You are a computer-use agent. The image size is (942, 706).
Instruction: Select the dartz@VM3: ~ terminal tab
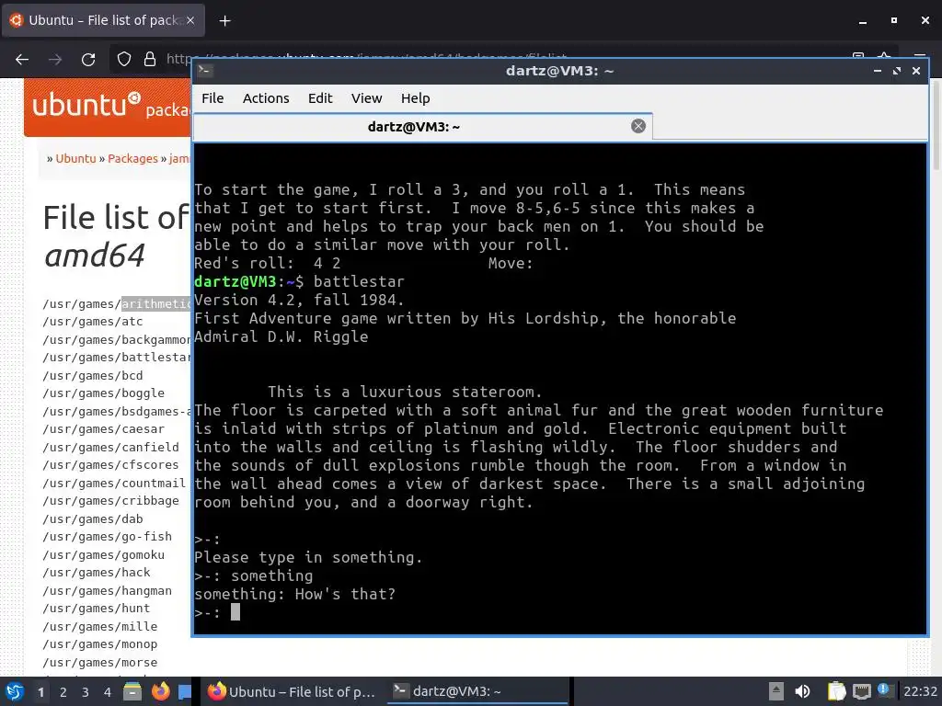pos(422,127)
